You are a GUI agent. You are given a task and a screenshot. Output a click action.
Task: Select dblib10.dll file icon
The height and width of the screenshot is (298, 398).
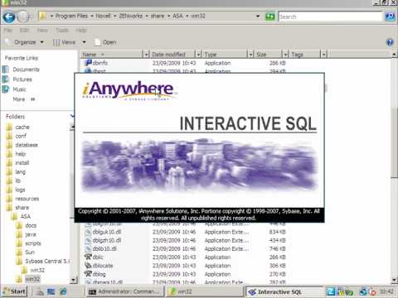(x=88, y=249)
